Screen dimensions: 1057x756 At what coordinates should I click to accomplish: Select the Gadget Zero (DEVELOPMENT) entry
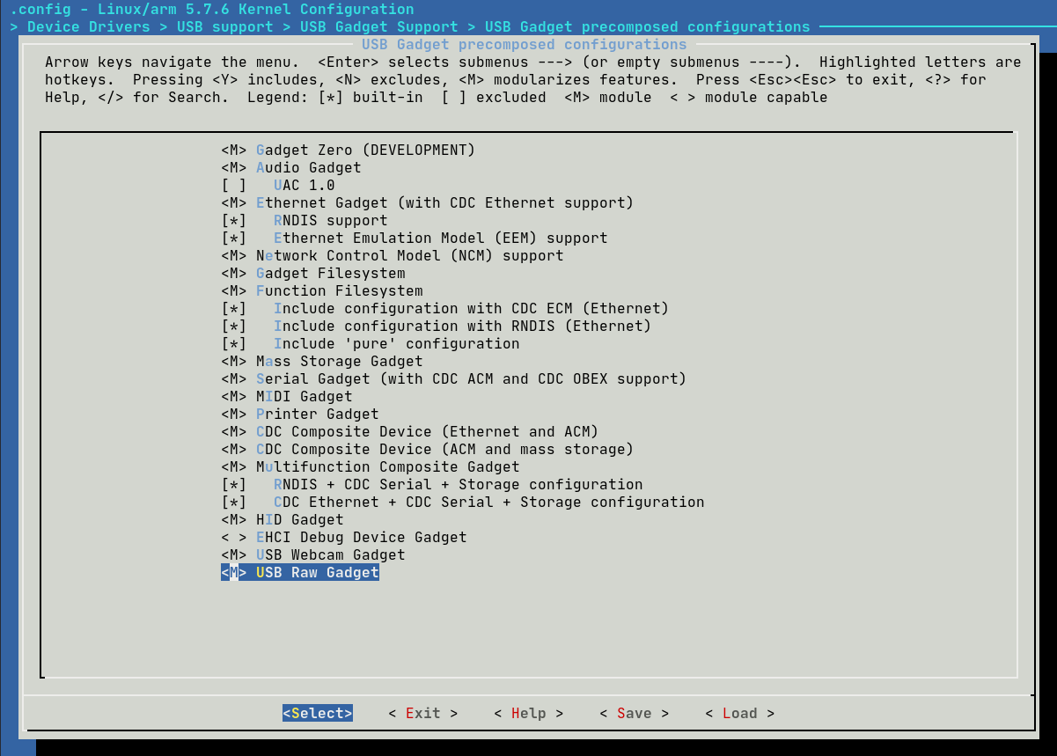tap(364, 150)
